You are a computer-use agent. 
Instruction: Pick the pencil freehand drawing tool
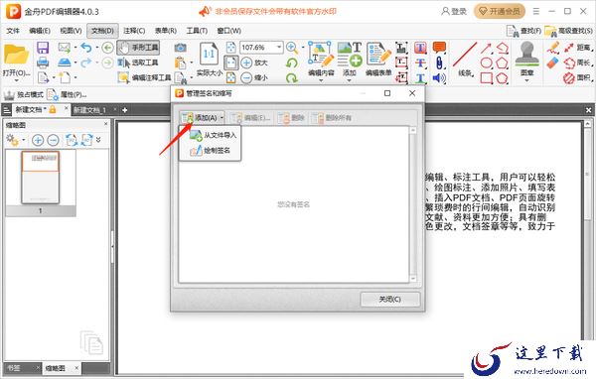[553, 48]
